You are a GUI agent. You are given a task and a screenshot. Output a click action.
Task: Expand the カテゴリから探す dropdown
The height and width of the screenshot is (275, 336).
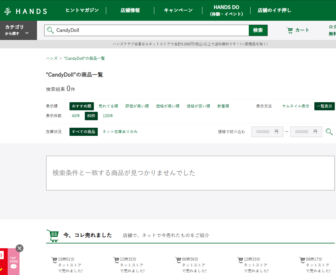pos(18,30)
